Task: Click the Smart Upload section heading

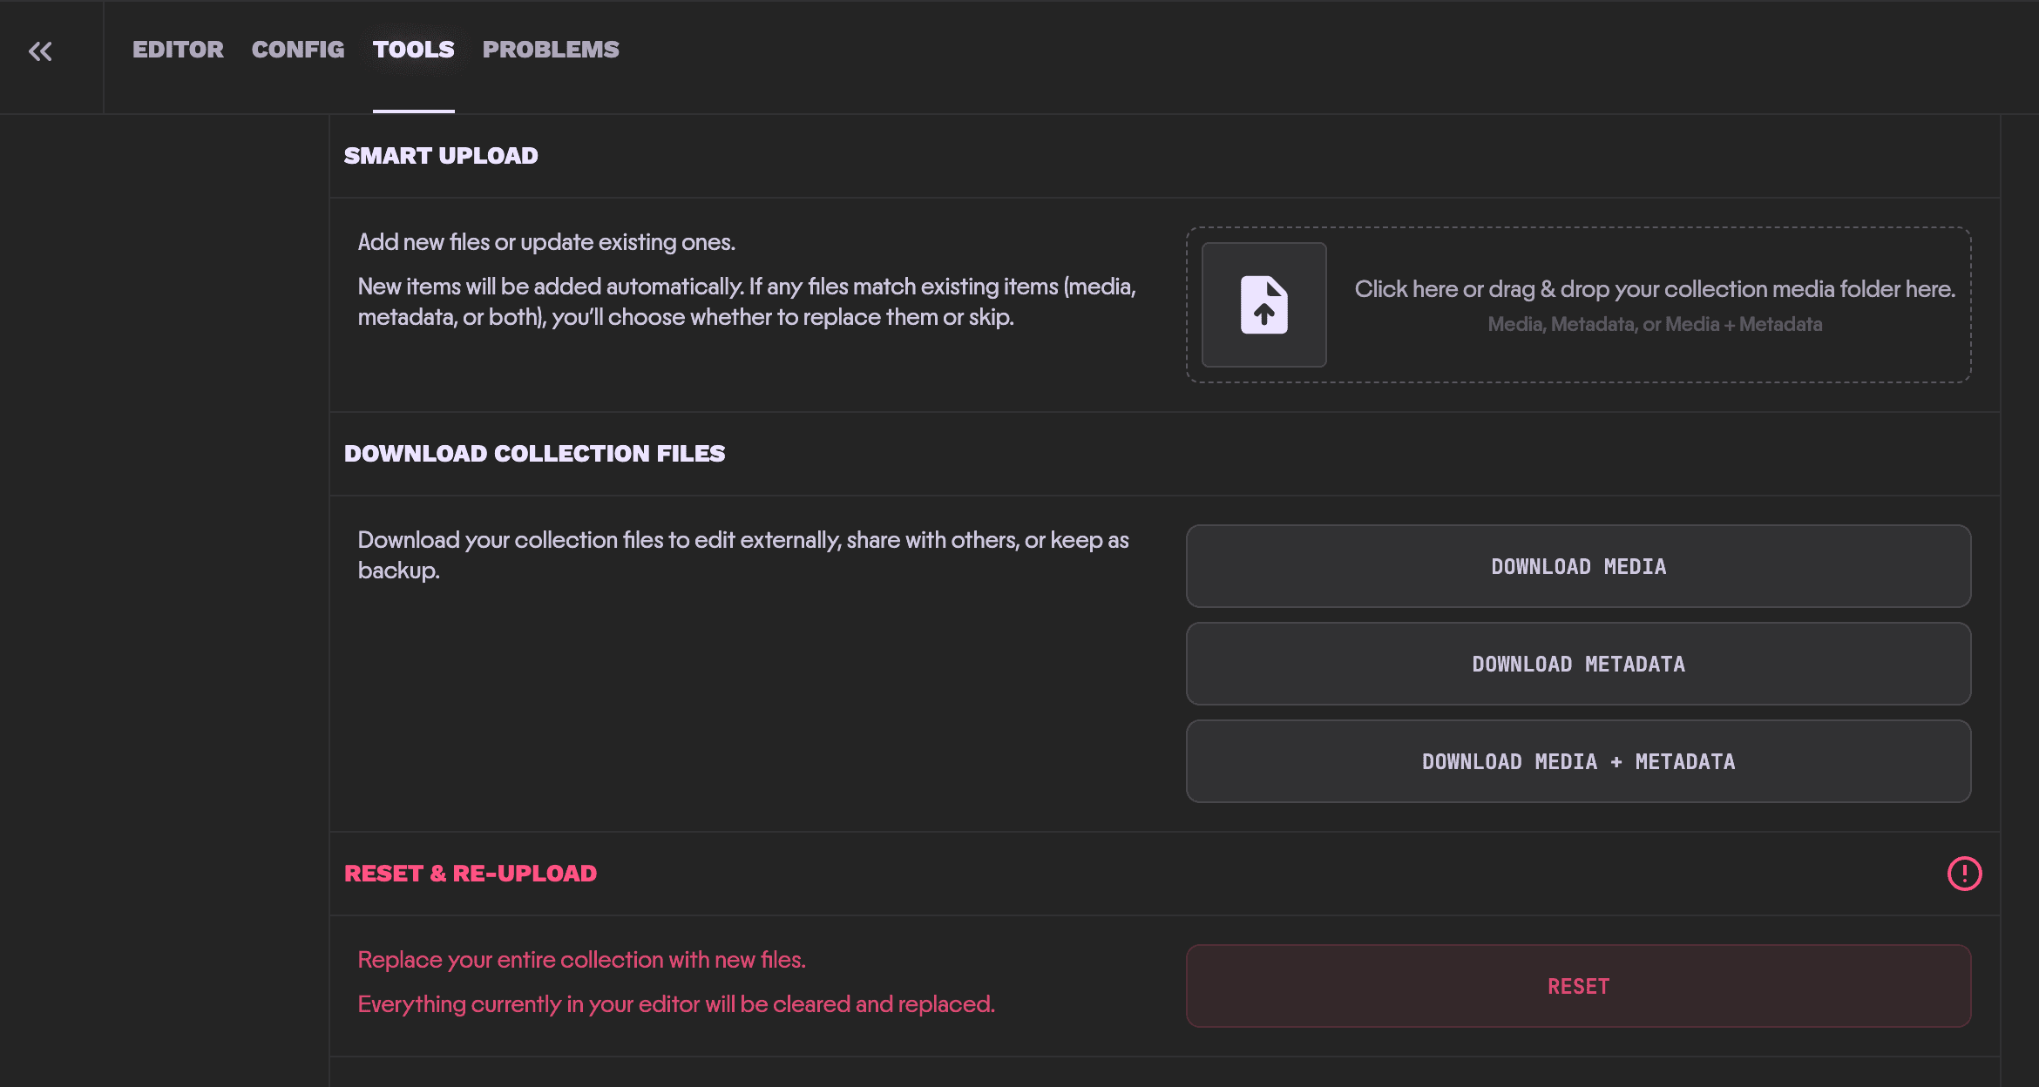Action: [x=441, y=155]
